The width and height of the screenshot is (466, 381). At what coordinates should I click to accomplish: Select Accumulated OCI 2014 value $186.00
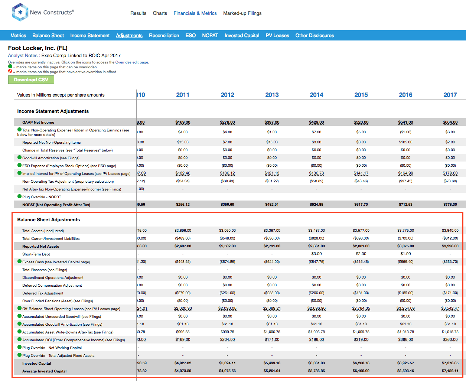317,340
